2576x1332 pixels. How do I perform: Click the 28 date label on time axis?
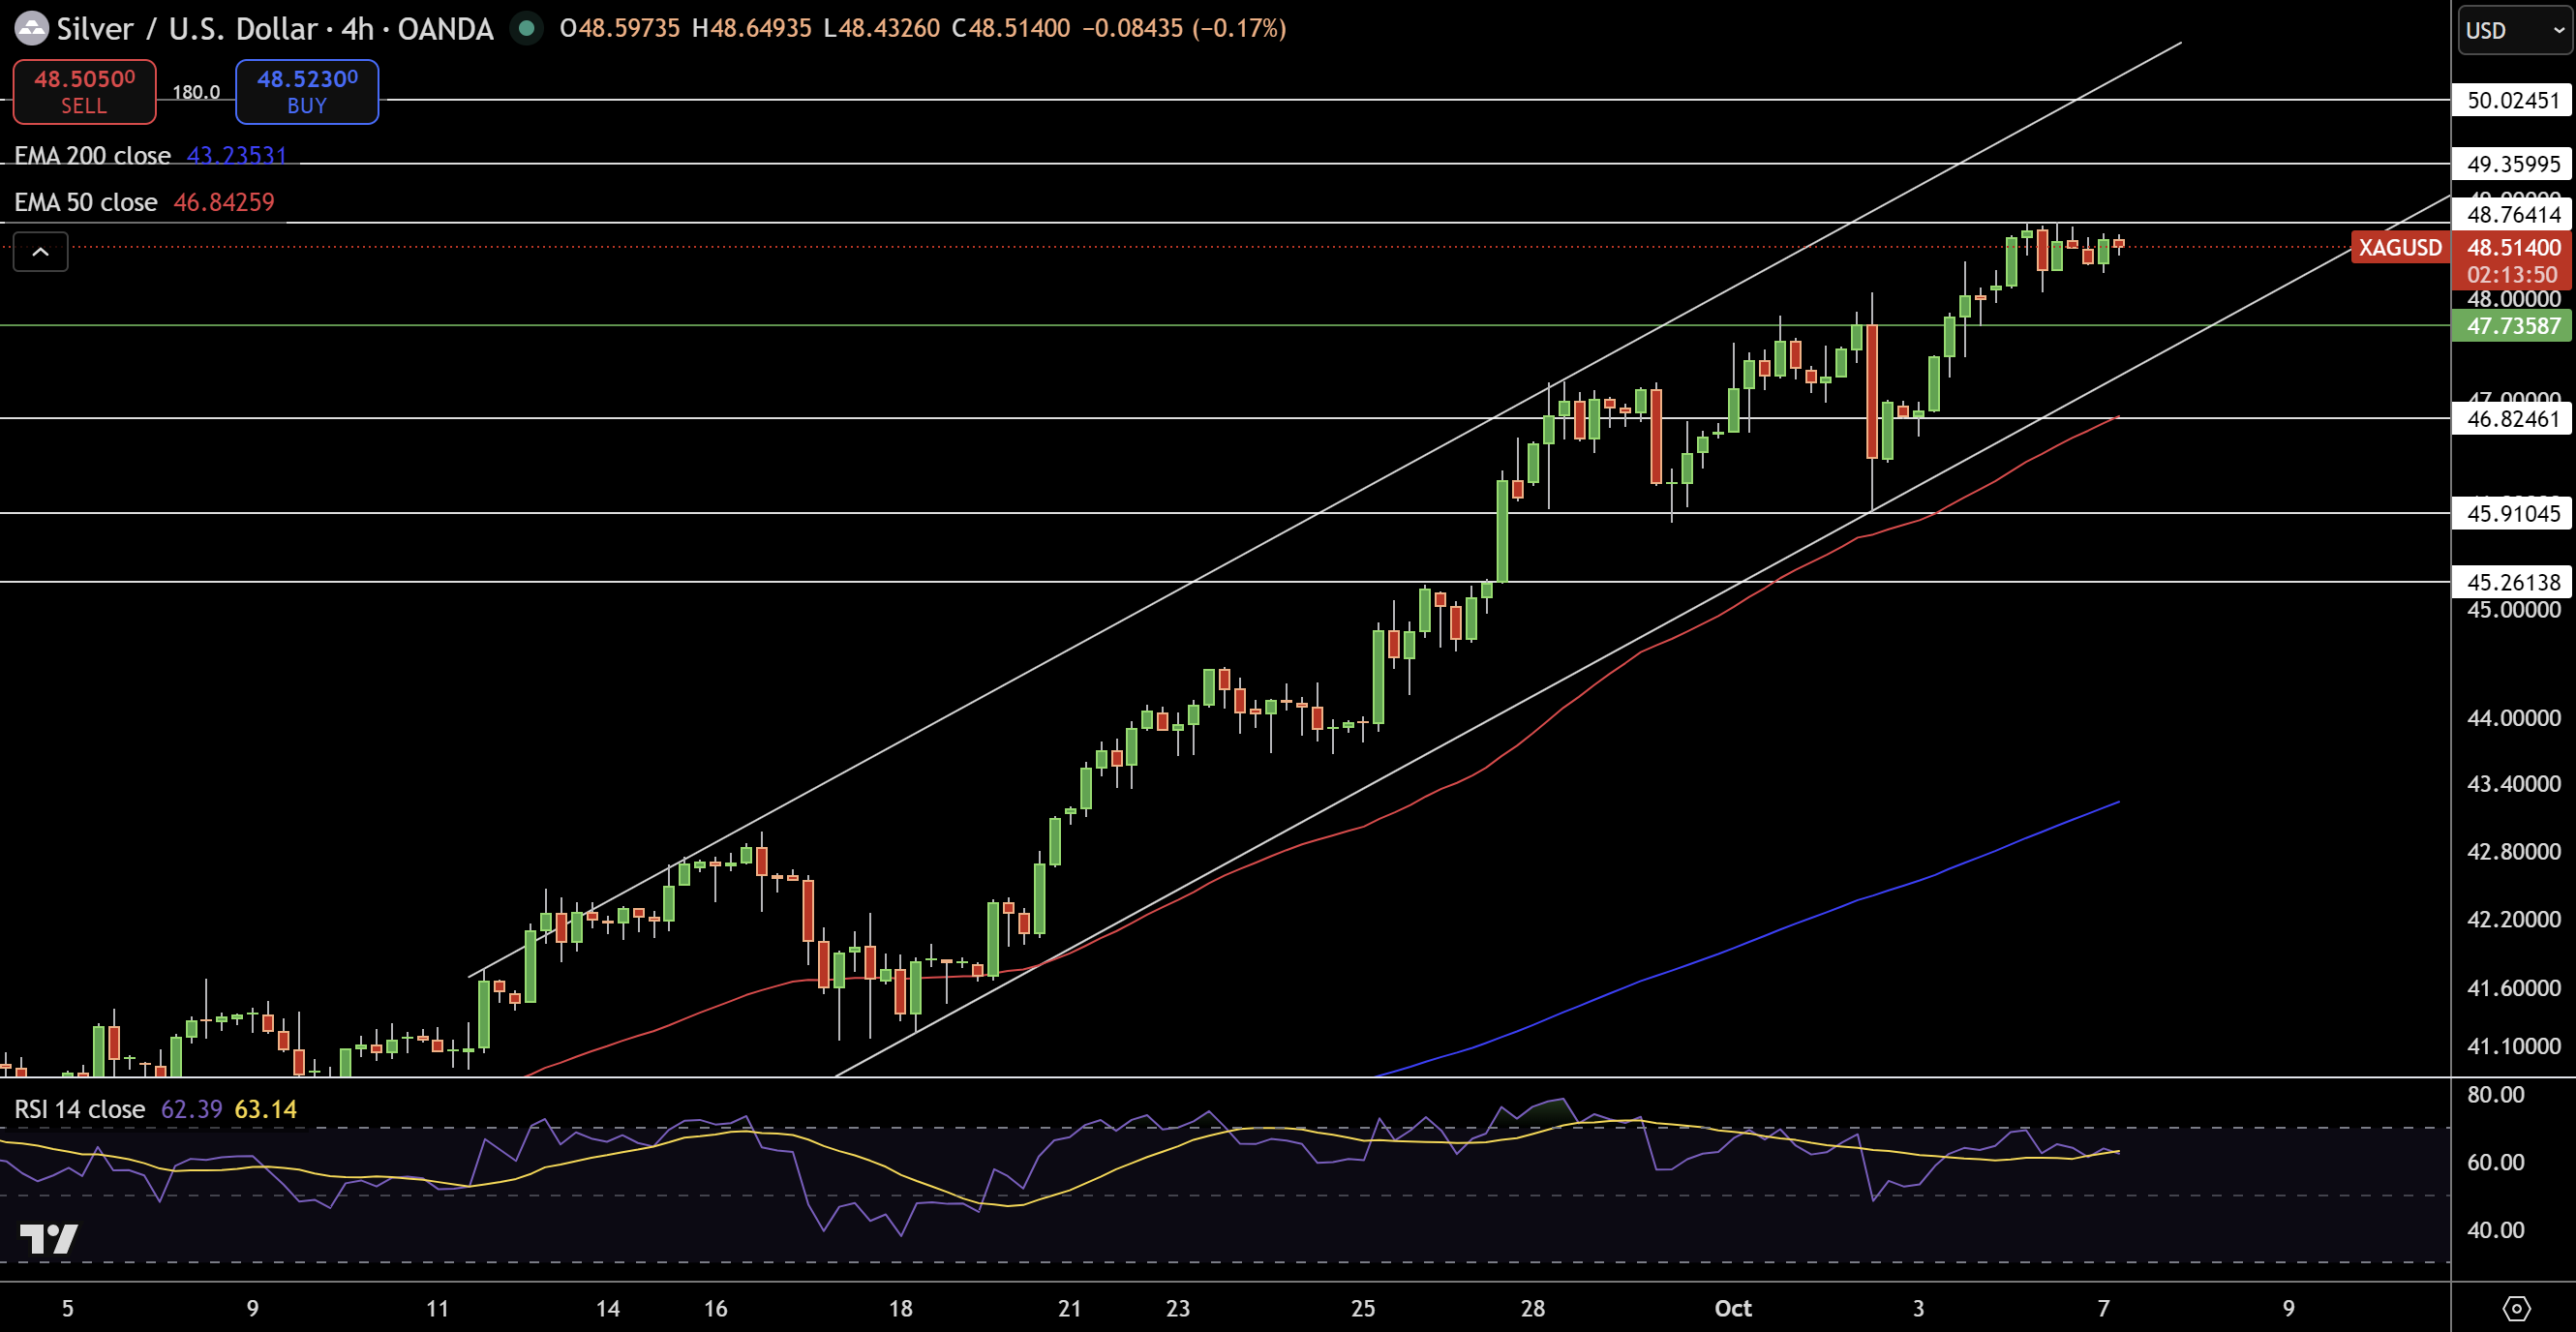(1532, 1308)
